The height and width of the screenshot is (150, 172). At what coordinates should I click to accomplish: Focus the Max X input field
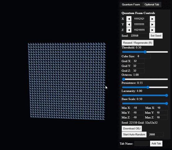(x=162, y=108)
